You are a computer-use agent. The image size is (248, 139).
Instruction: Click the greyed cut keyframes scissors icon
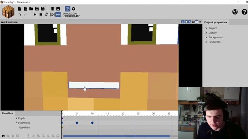(43, 136)
